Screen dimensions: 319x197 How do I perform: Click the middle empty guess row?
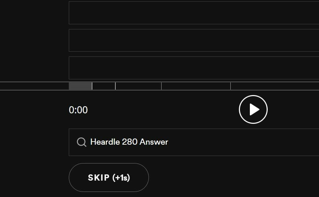(x=194, y=40)
